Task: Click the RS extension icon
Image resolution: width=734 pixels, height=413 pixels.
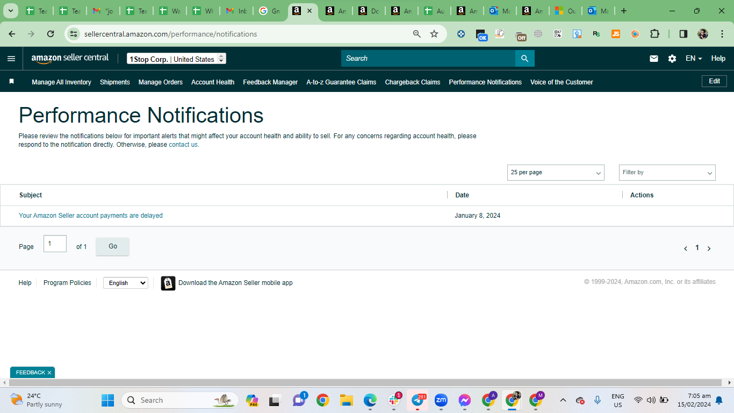Action: coord(596,34)
